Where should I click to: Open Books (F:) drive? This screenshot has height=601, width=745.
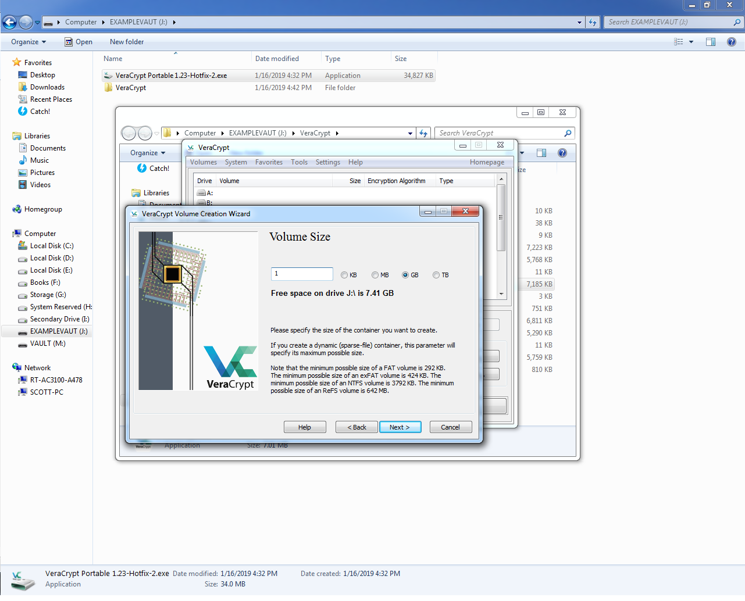pos(45,282)
